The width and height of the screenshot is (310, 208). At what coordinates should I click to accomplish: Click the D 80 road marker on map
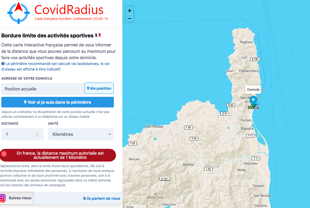(x=231, y=105)
